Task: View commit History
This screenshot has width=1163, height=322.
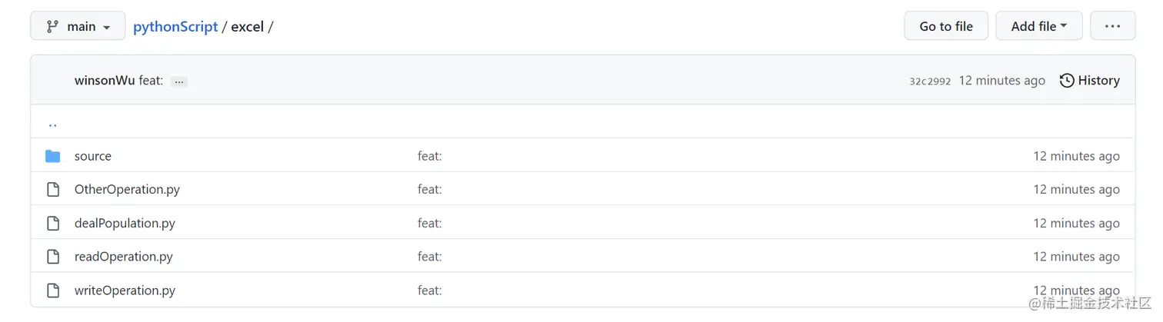Action: point(1090,81)
